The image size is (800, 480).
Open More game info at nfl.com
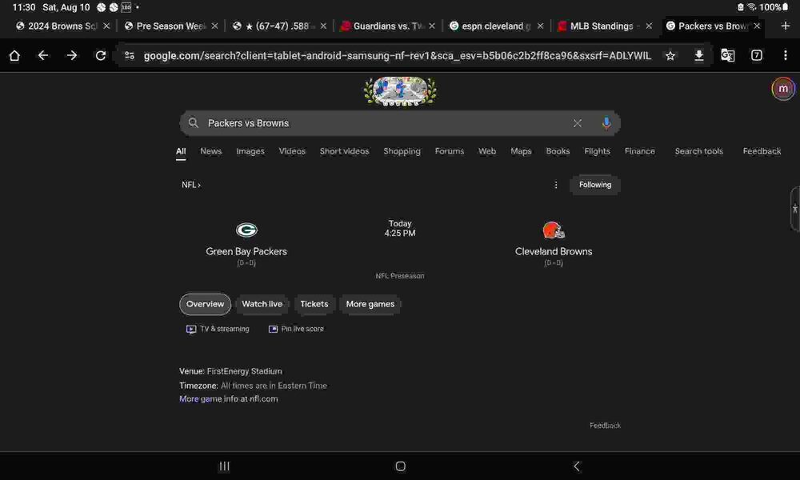tap(229, 399)
